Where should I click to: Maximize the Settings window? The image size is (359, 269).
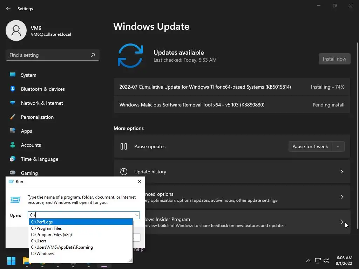click(x=335, y=6)
